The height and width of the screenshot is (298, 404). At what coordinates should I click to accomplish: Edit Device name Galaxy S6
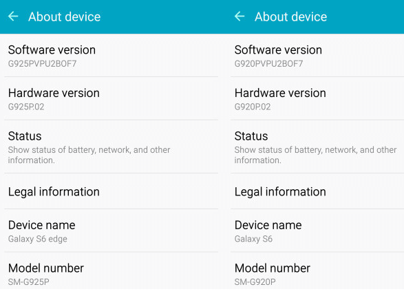click(317, 231)
